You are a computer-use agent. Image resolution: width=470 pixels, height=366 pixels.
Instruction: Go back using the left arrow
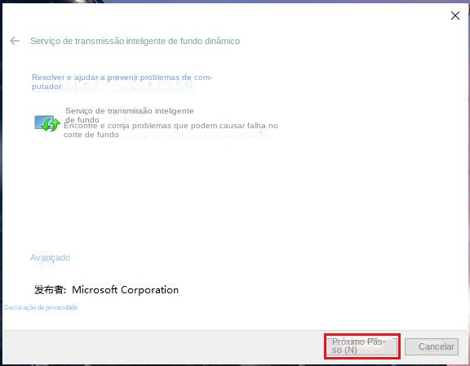tap(15, 41)
